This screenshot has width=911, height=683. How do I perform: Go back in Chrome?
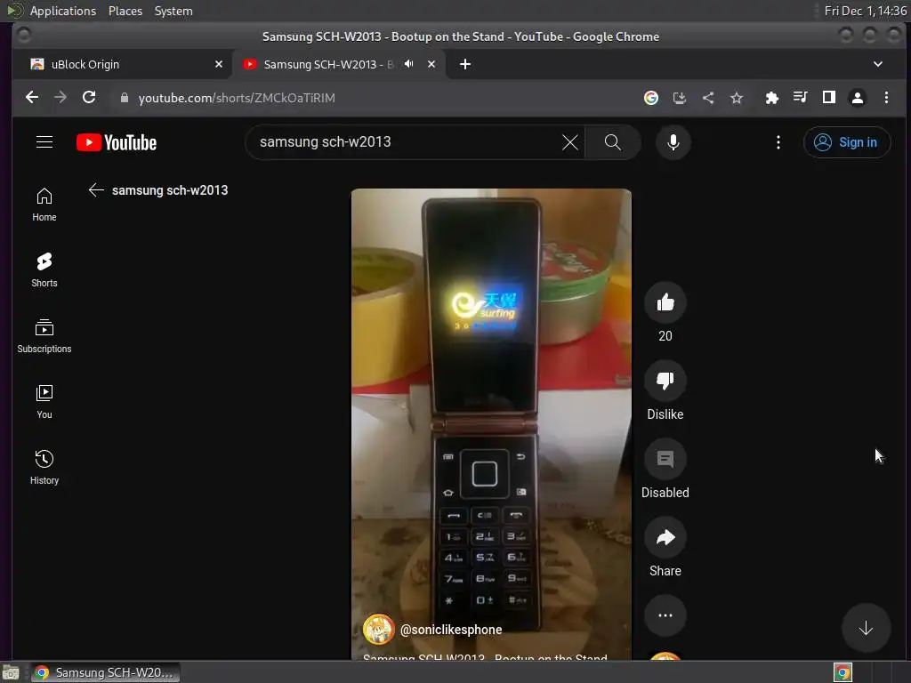tap(32, 98)
